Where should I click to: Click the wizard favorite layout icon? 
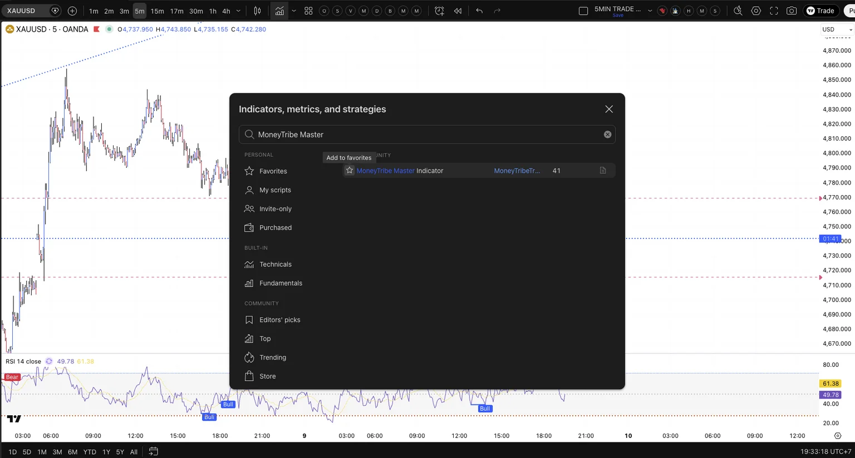click(x=675, y=11)
